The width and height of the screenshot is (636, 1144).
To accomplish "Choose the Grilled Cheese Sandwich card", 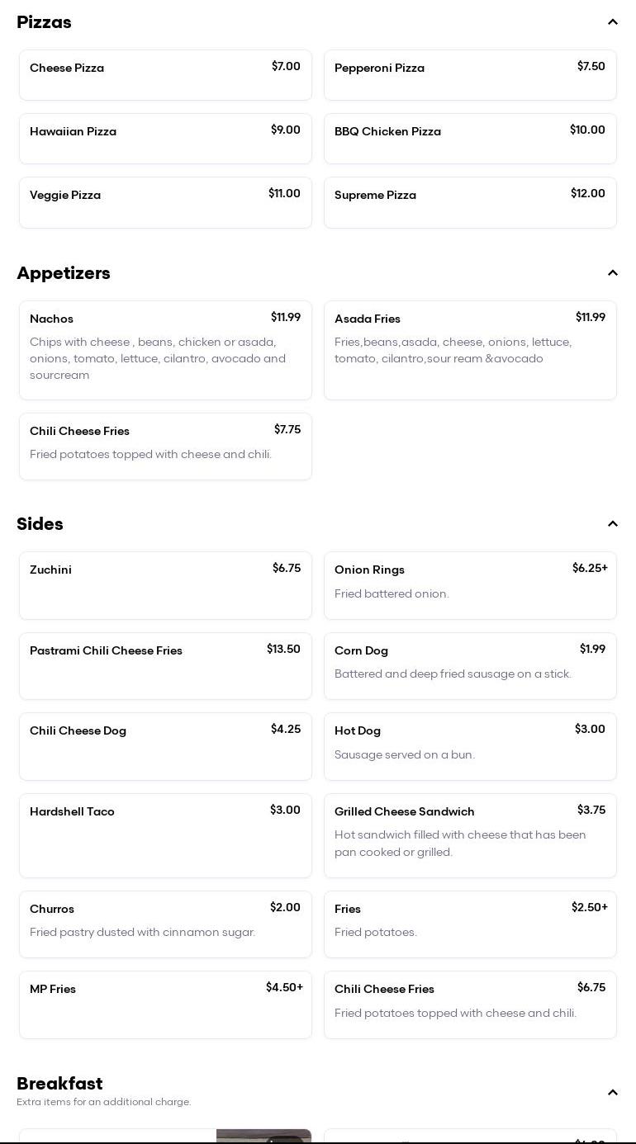I will click(470, 835).
